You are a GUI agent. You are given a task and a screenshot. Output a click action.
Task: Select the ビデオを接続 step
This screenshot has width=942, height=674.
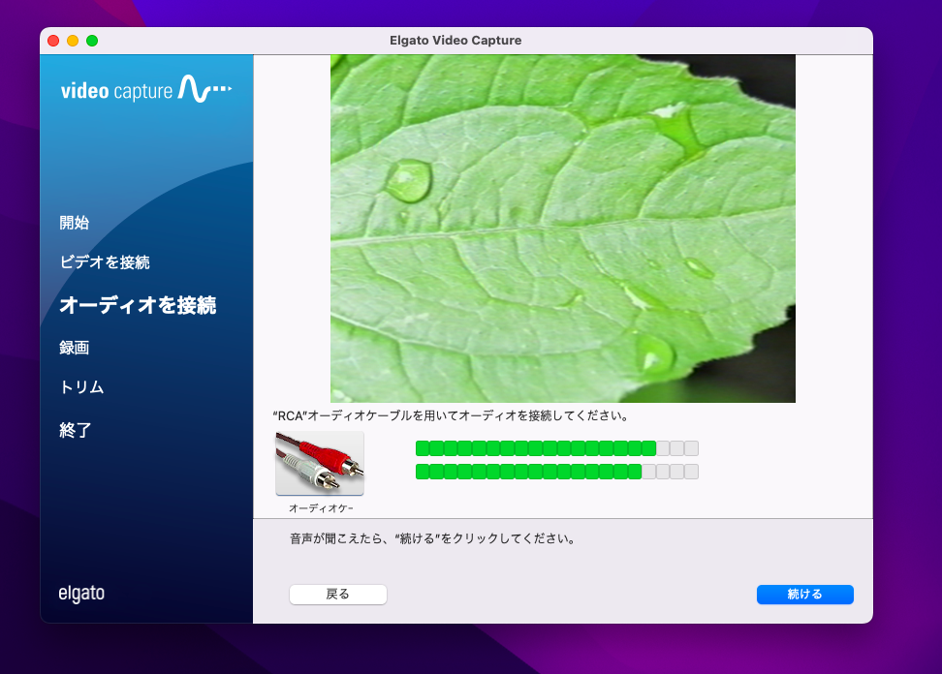[105, 262]
